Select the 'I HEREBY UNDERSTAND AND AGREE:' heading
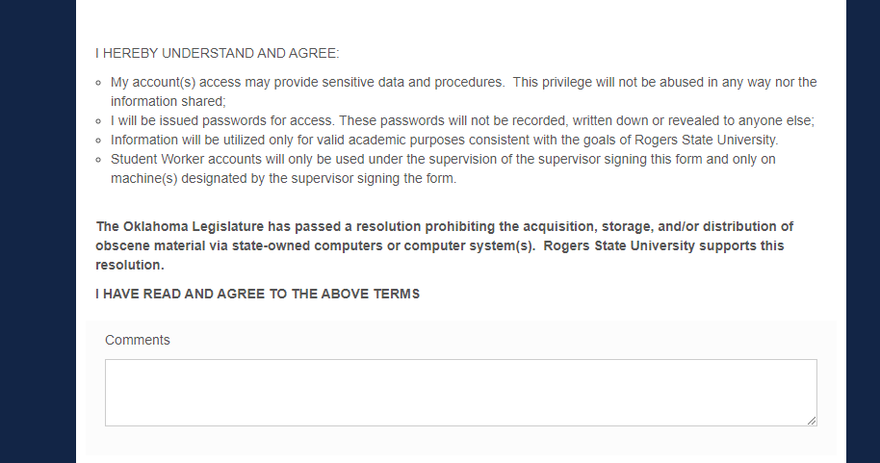Viewport: 880px width, 463px height. pos(218,53)
